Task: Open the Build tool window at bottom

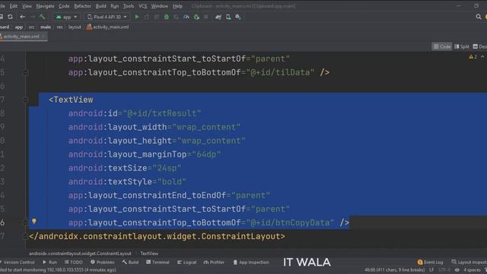Action: click(x=130, y=262)
